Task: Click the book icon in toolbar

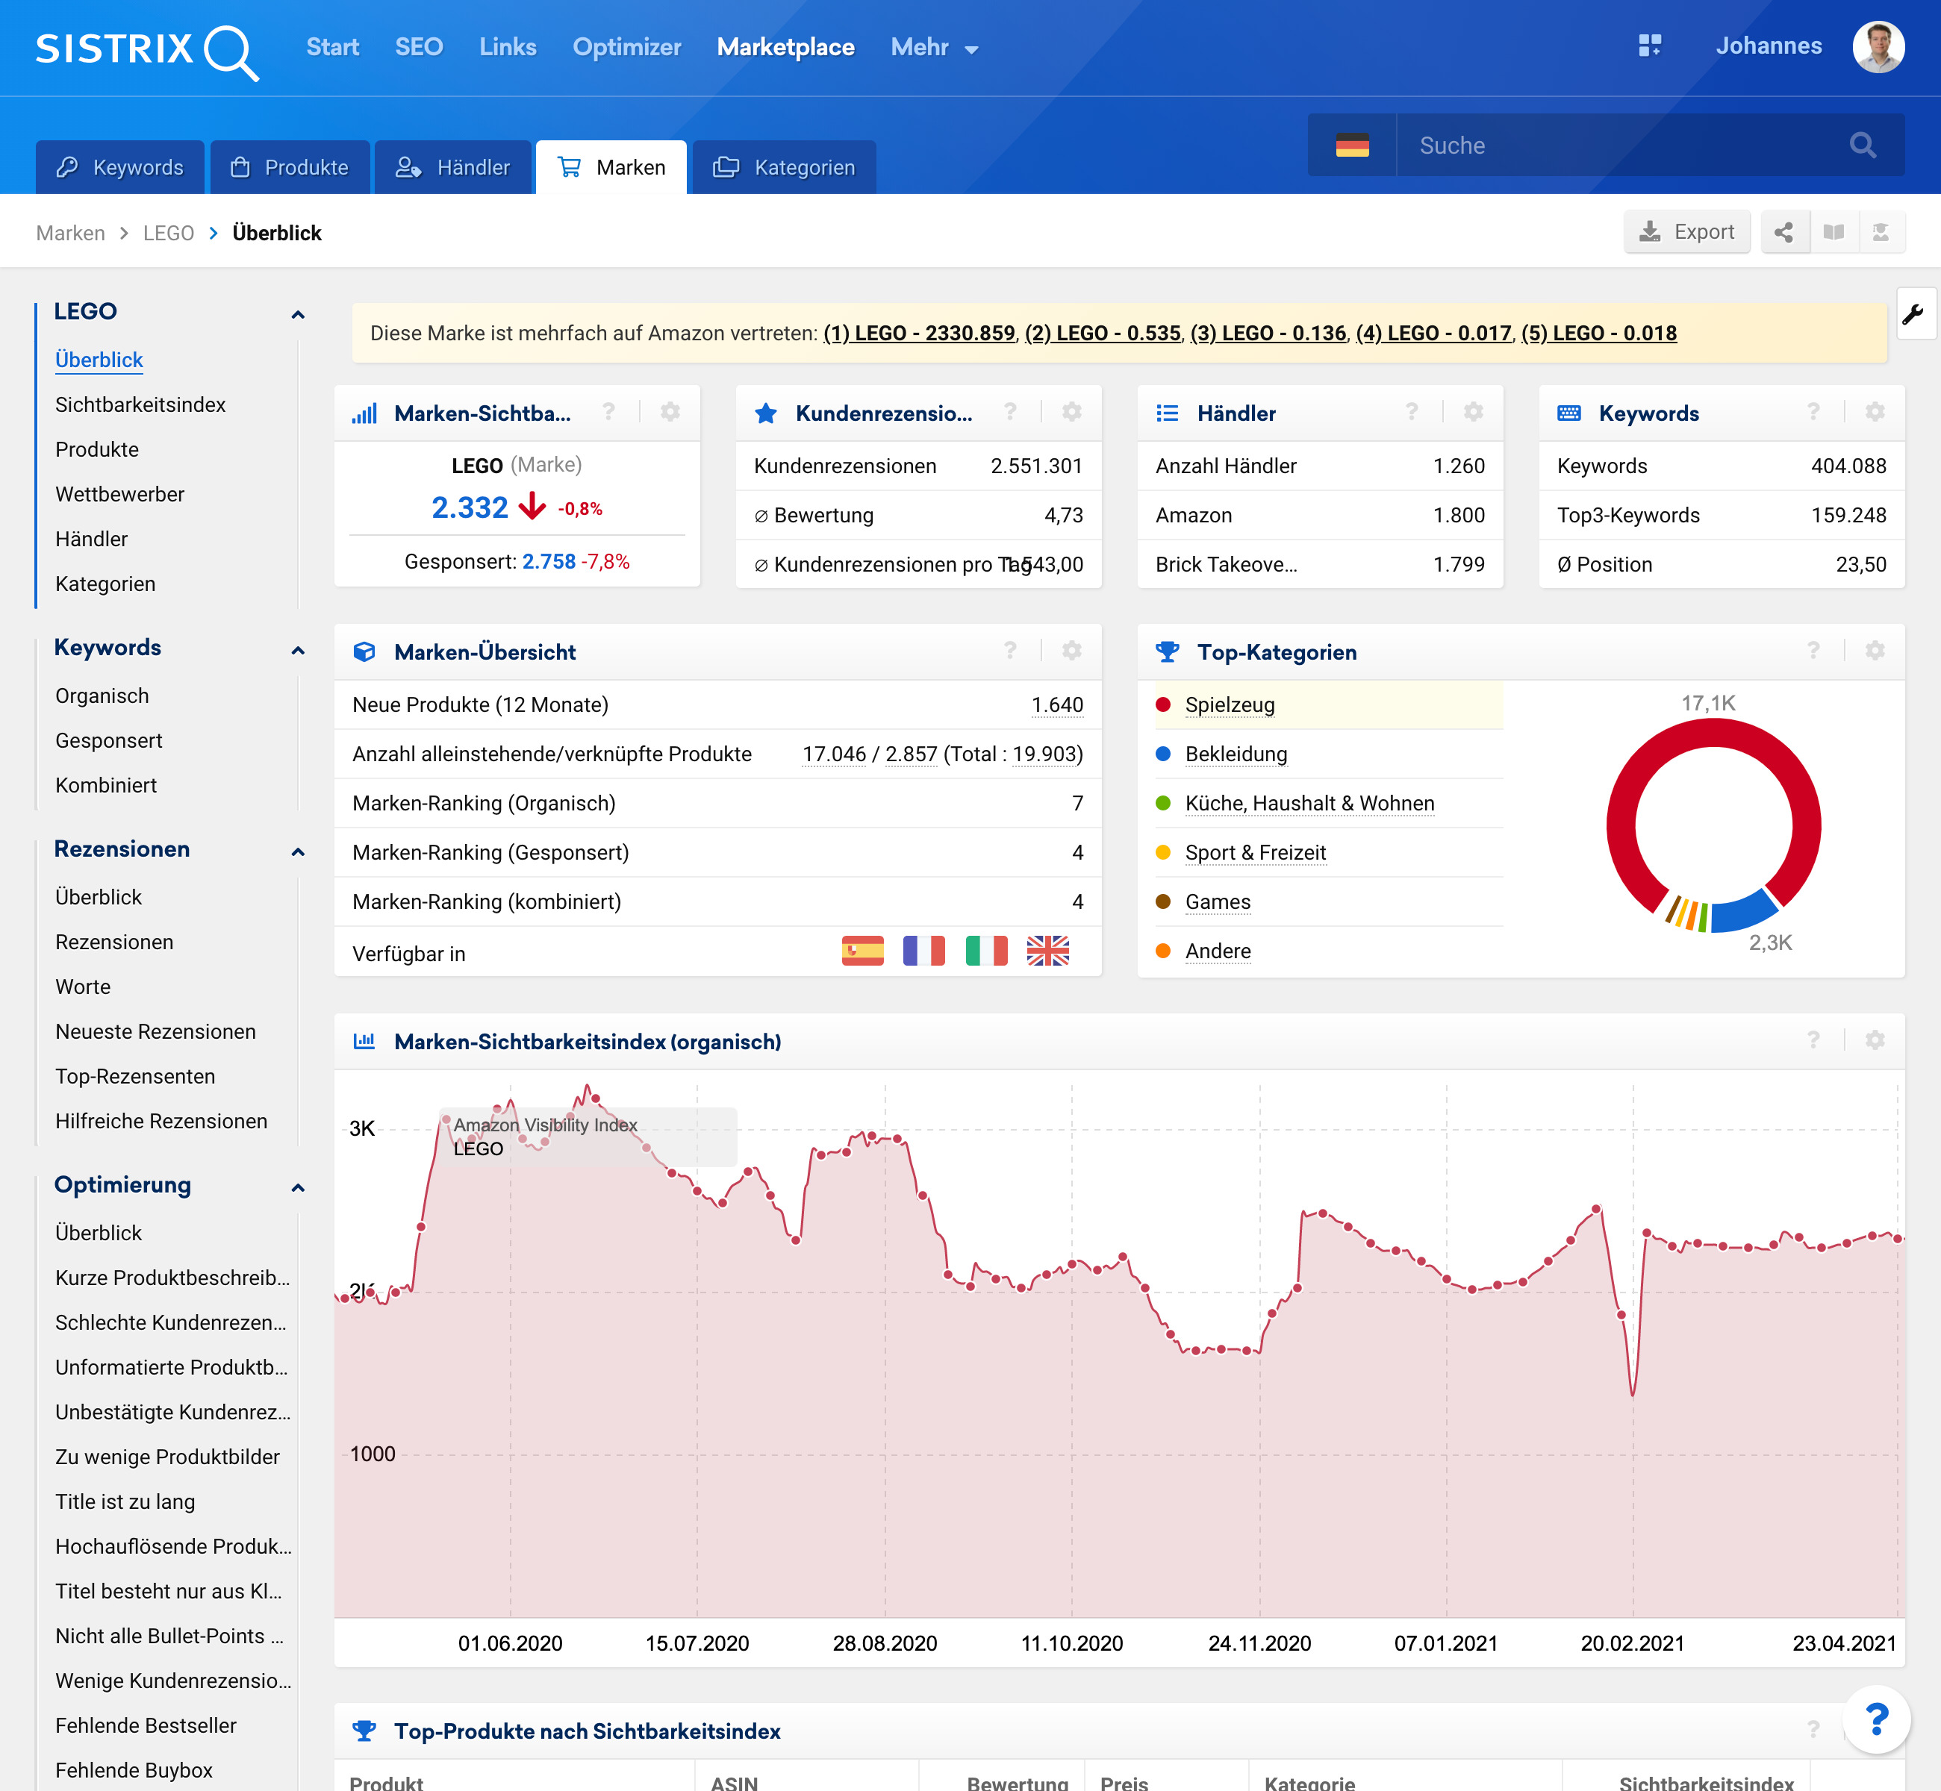Action: [1833, 231]
